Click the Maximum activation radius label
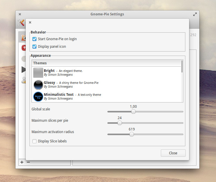The width and height of the screenshot is (216, 182). [53, 132]
